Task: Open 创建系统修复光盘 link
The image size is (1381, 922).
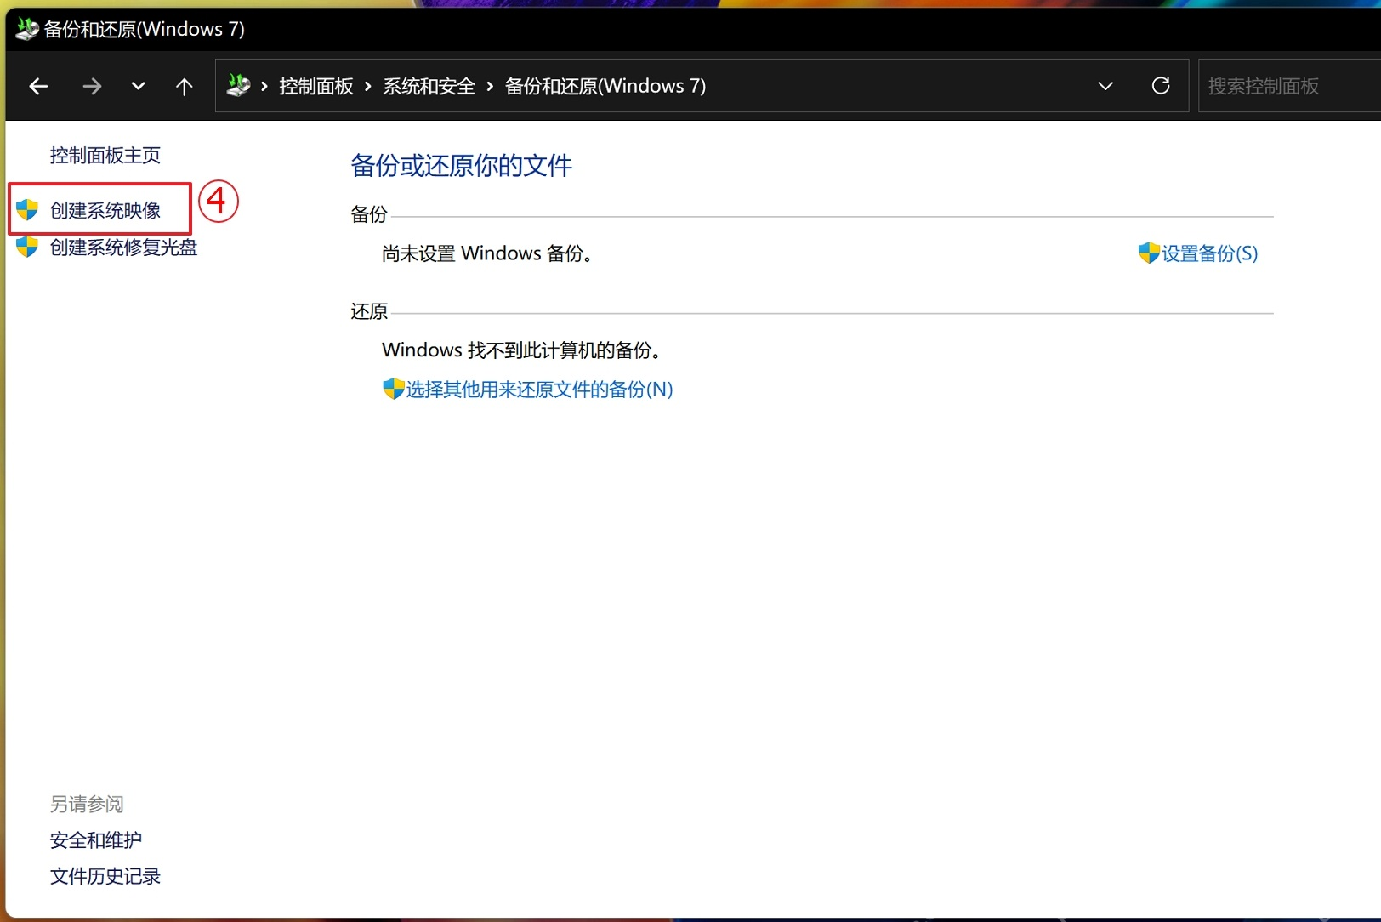Action: 123,248
